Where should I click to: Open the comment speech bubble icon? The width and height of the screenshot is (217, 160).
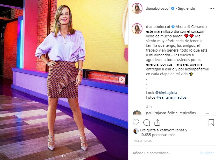point(146,122)
